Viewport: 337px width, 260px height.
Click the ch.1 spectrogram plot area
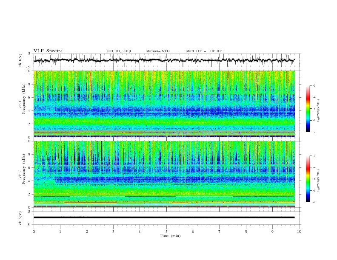point(164,104)
